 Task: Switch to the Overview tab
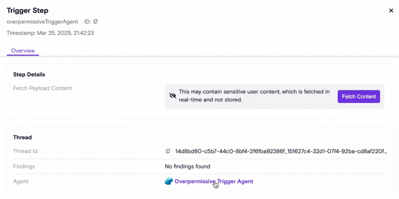23,51
